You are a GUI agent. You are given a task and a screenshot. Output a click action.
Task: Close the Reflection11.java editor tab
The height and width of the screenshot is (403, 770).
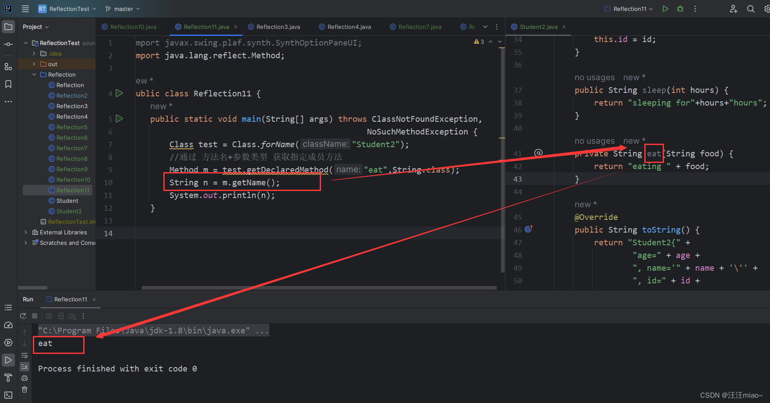coord(236,27)
